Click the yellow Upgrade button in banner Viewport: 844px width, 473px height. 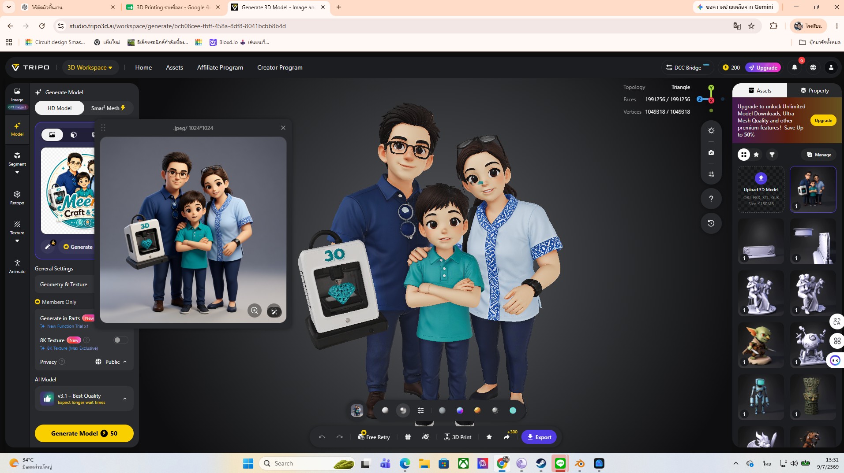823,120
